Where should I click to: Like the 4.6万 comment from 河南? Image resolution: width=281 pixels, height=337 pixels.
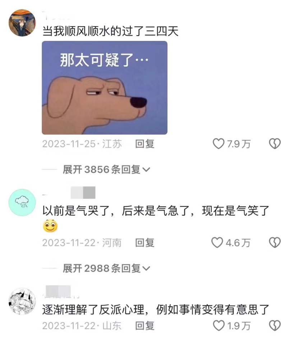click(217, 243)
